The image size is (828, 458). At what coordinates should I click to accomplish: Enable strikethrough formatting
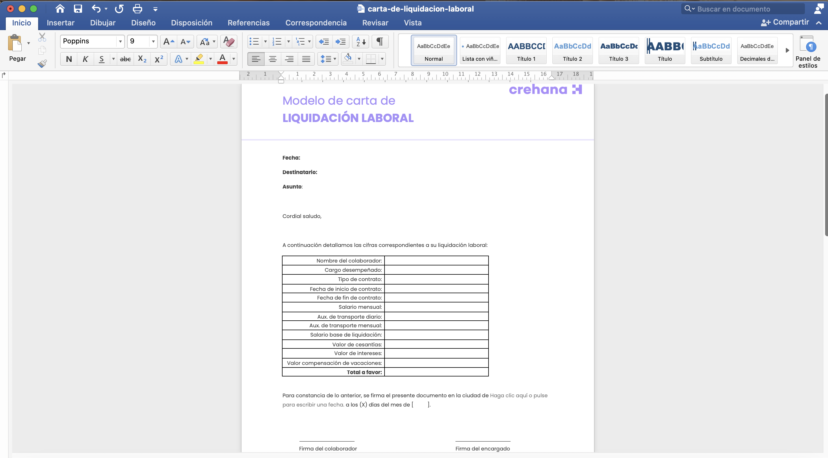tap(125, 59)
